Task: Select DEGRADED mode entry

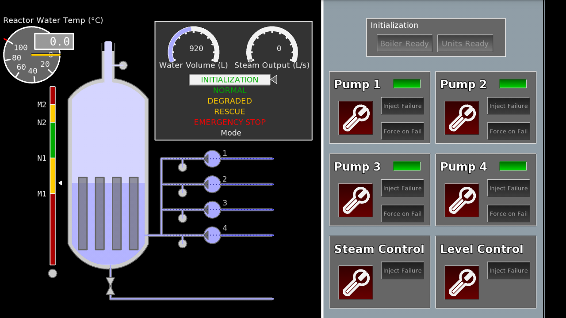Action: pyautogui.click(x=230, y=101)
